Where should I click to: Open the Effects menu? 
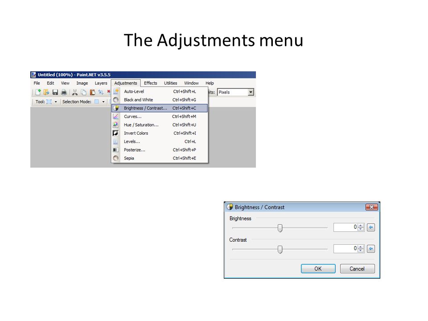150,83
